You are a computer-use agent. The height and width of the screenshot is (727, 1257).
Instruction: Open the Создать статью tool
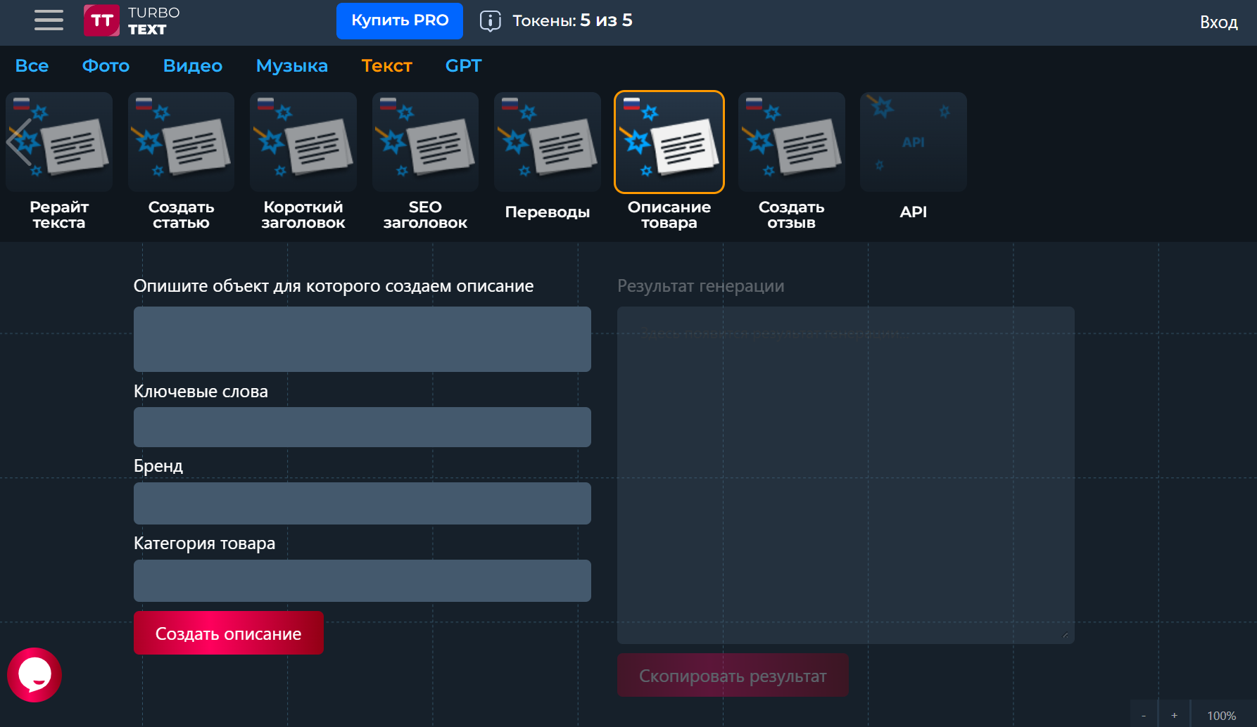181,161
